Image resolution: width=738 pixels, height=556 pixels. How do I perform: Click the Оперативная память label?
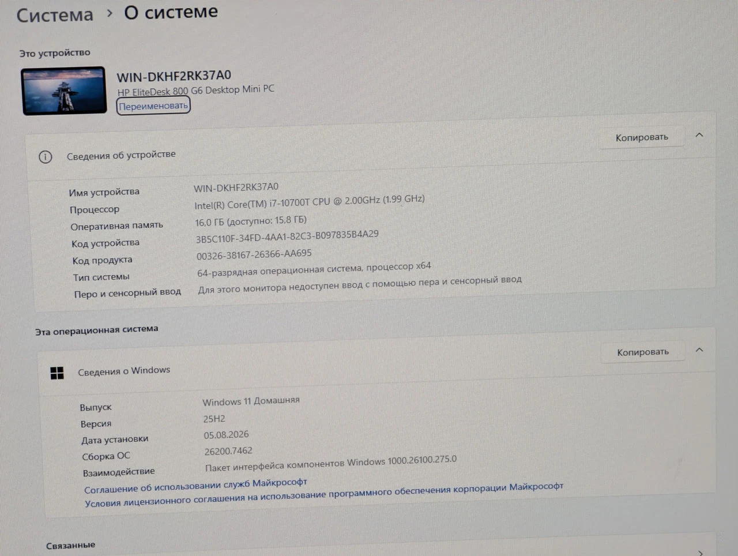point(117,226)
